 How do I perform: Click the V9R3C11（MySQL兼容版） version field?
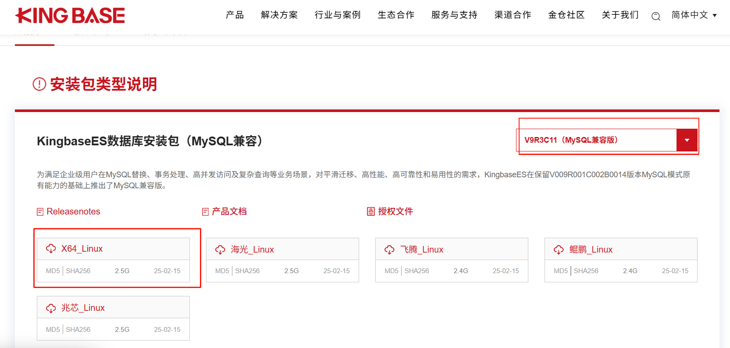click(596, 140)
